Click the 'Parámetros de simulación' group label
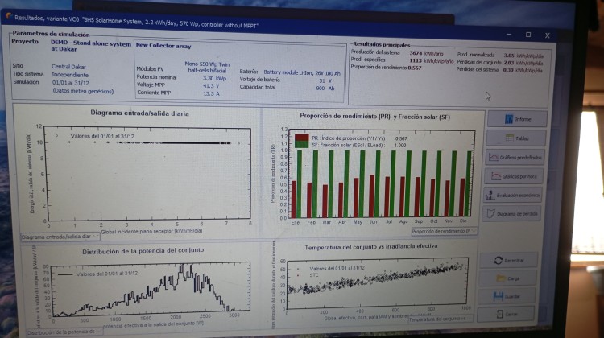 point(51,35)
